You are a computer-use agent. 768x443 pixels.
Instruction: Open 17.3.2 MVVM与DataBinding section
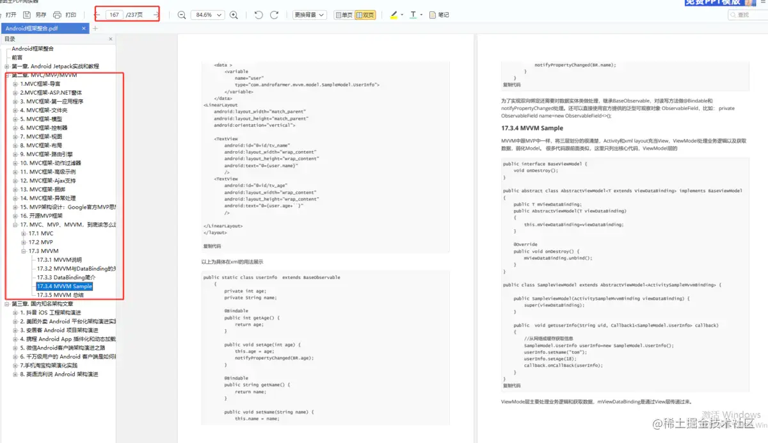[x=76, y=269]
